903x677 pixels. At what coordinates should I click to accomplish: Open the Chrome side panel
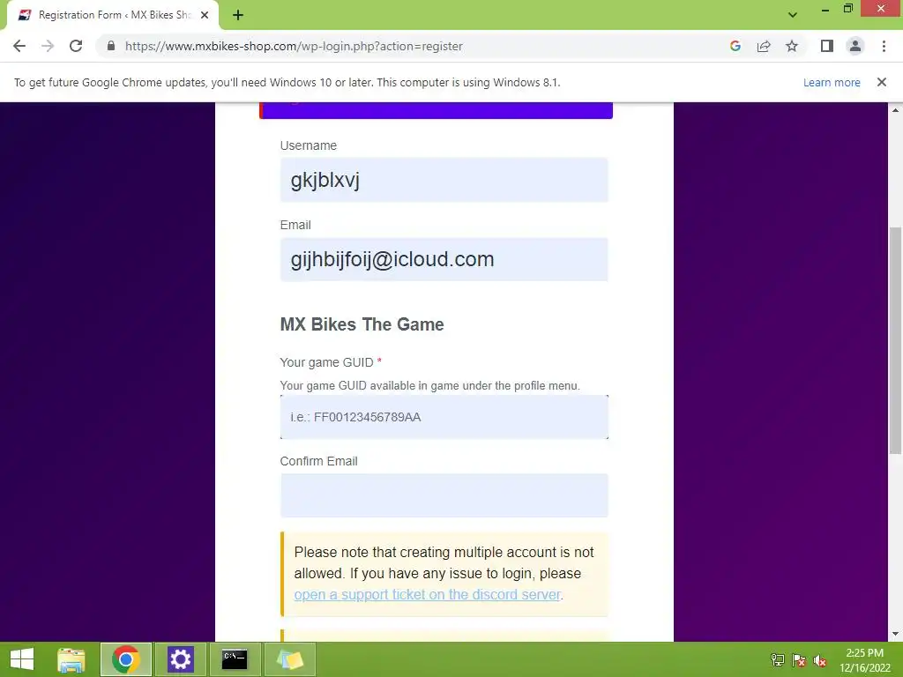click(827, 46)
